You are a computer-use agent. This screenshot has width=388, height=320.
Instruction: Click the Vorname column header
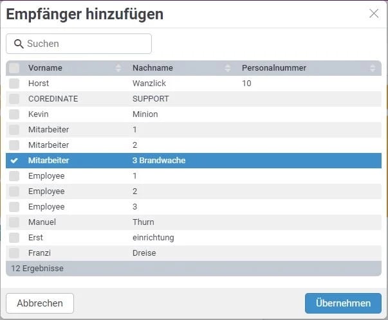(45, 68)
